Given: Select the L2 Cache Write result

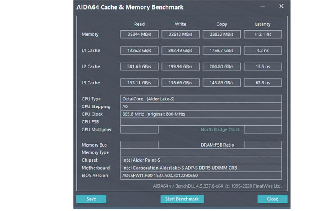Looking at the screenshot, I should (x=180, y=66).
